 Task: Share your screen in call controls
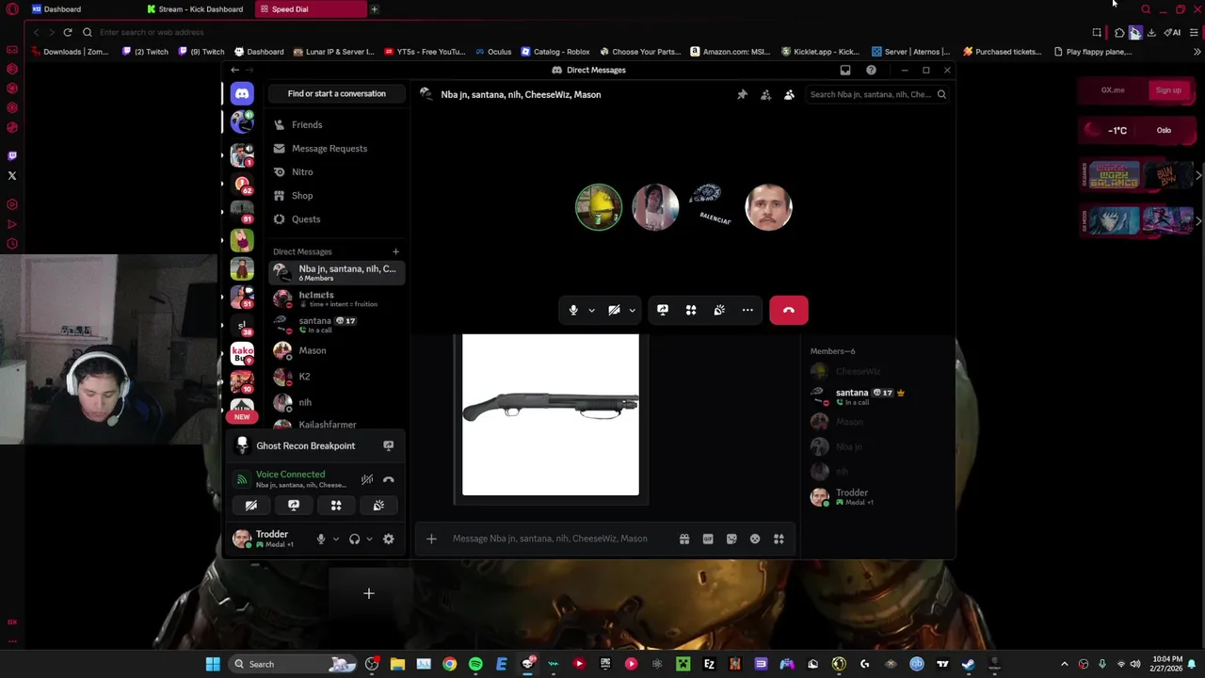coord(663,310)
